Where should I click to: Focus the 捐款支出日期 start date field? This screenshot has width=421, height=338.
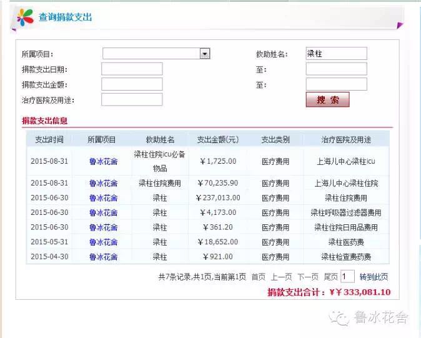[132, 69]
